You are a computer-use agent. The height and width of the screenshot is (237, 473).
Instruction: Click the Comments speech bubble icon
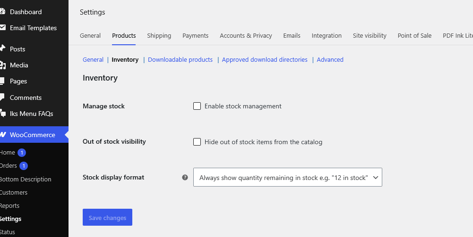(x=2, y=98)
